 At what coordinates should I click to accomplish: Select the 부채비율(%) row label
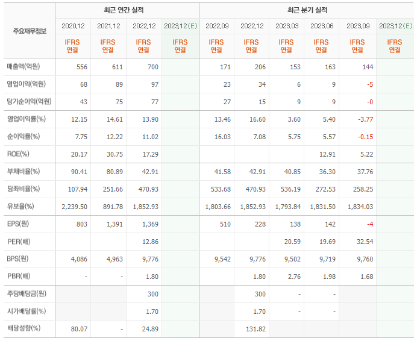pyautogui.click(x=24, y=172)
